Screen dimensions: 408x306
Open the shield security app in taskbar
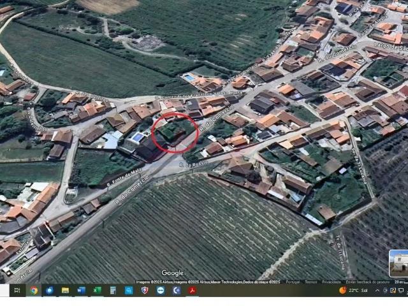click(144, 291)
